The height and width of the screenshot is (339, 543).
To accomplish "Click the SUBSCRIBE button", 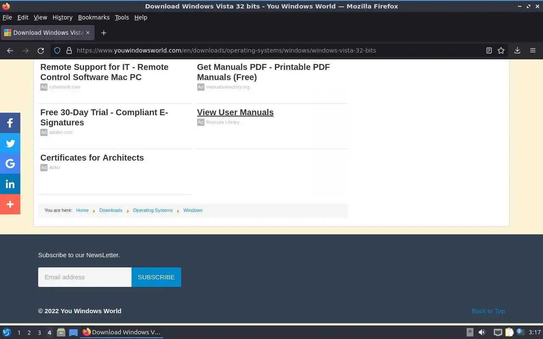I will [156, 277].
